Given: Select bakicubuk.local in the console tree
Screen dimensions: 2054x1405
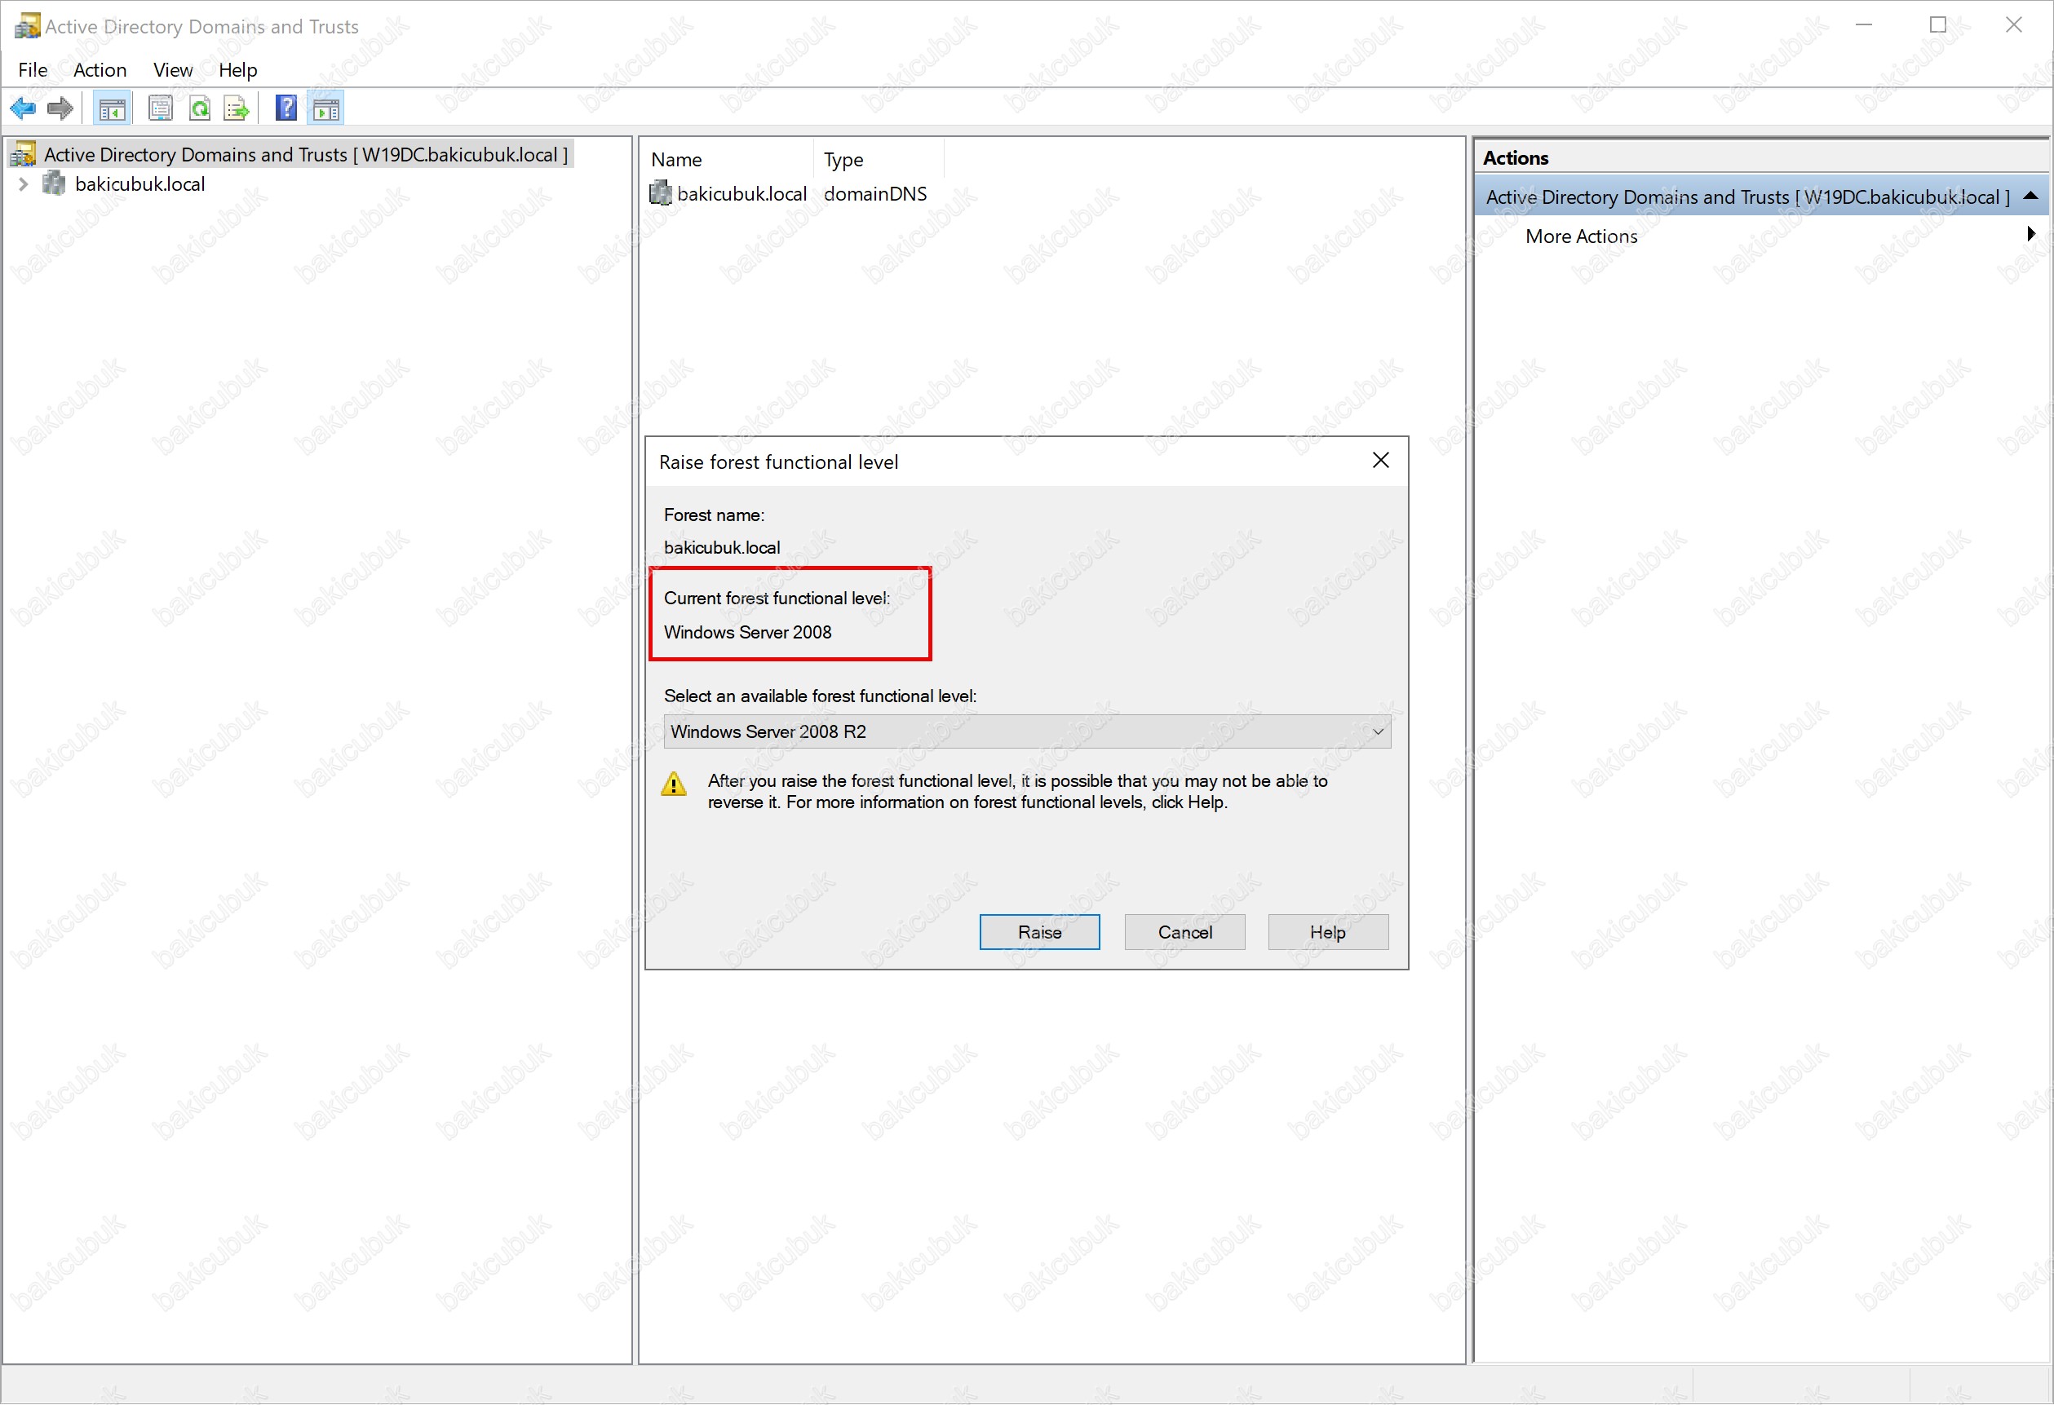Looking at the screenshot, I should 139,183.
